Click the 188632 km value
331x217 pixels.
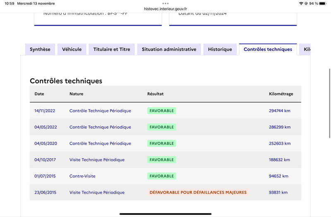279,160
